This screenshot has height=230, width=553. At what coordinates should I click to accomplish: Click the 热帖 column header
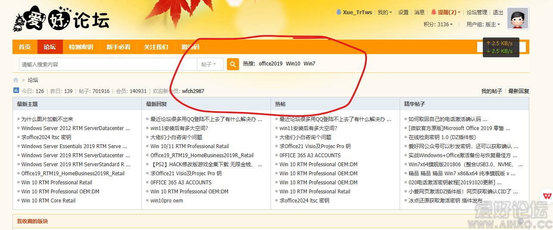280,104
